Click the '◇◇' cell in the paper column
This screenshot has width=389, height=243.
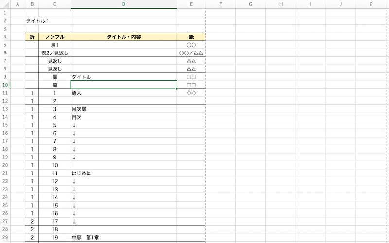pos(191,93)
